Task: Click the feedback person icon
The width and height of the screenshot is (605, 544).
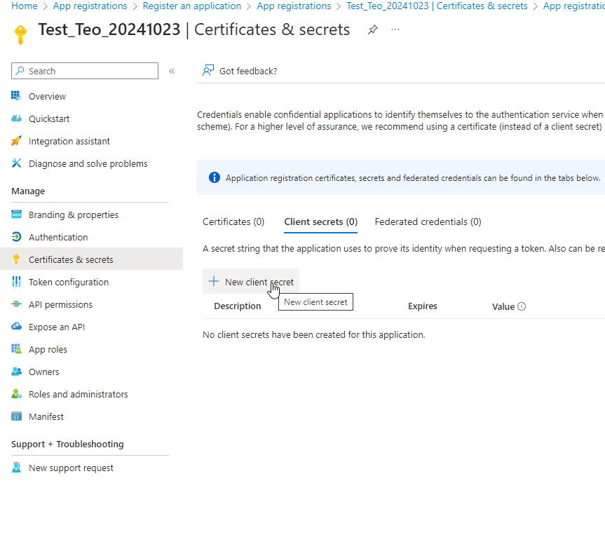Action: pyautogui.click(x=208, y=71)
